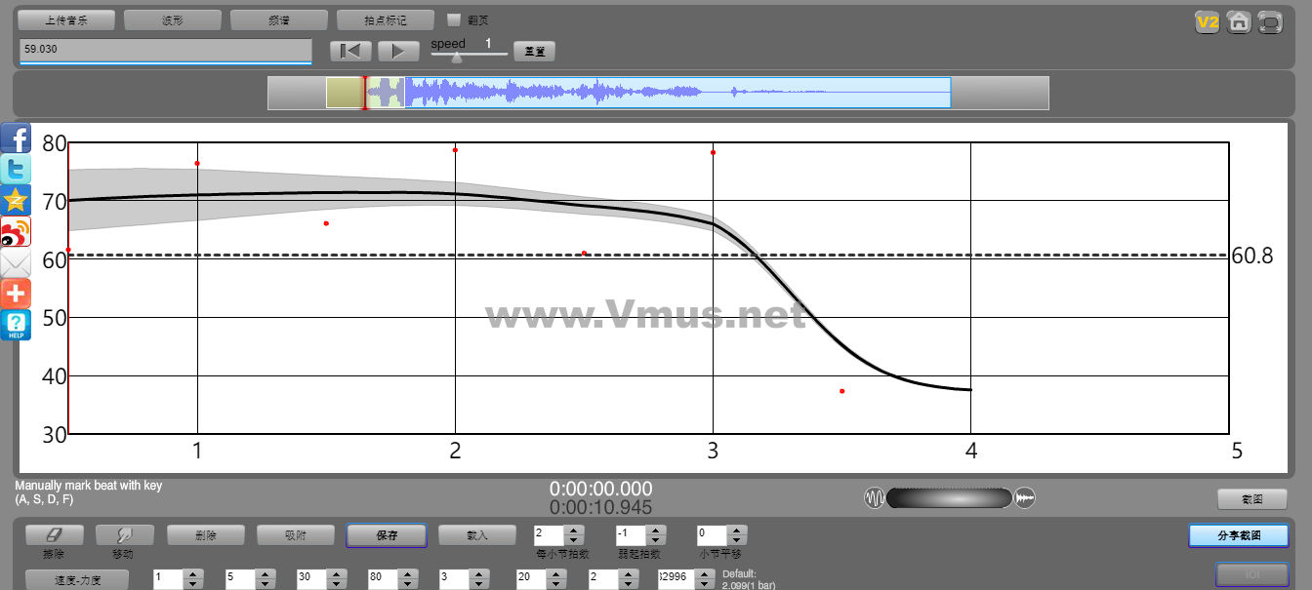Select the eraser (擦除) tool
The width and height of the screenshot is (1312, 590).
coord(54,535)
